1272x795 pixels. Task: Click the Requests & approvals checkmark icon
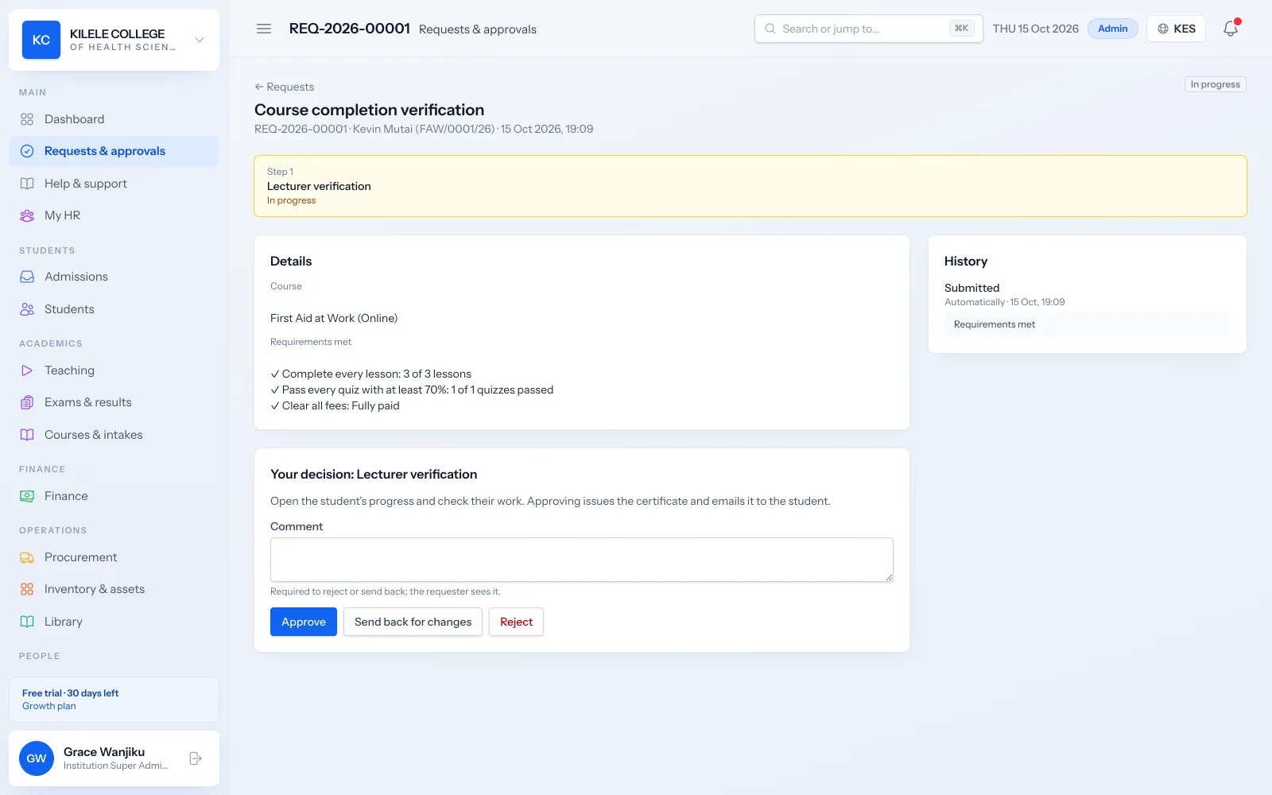coord(27,151)
